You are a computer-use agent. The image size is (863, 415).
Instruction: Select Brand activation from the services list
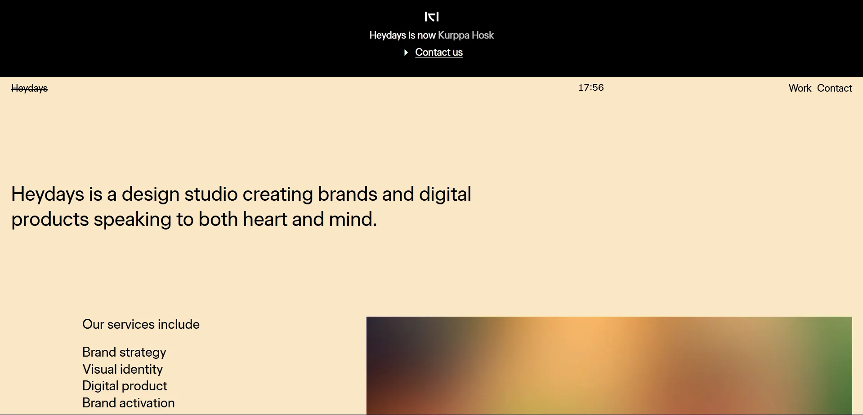point(128,402)
